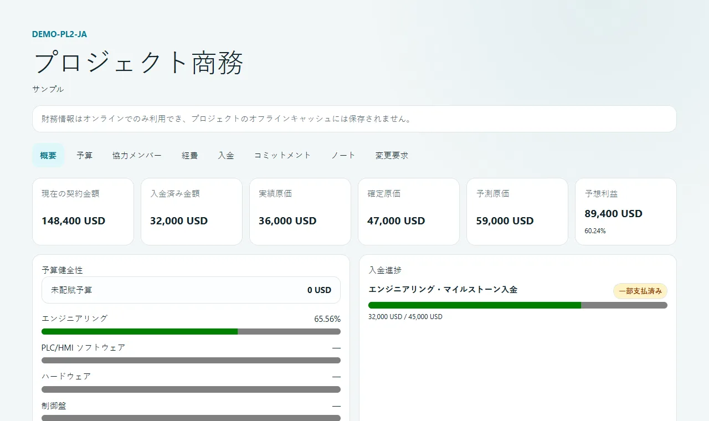Open the 変更要求 tab
Viewport: 709px width, 421px height.
coord(392,155)
